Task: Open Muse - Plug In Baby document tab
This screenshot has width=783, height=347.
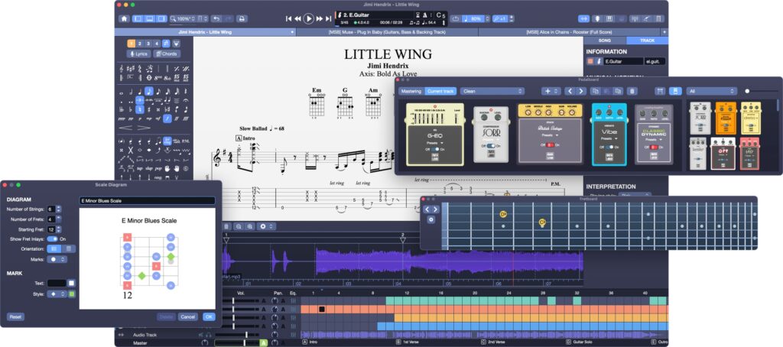Action: 386,32
